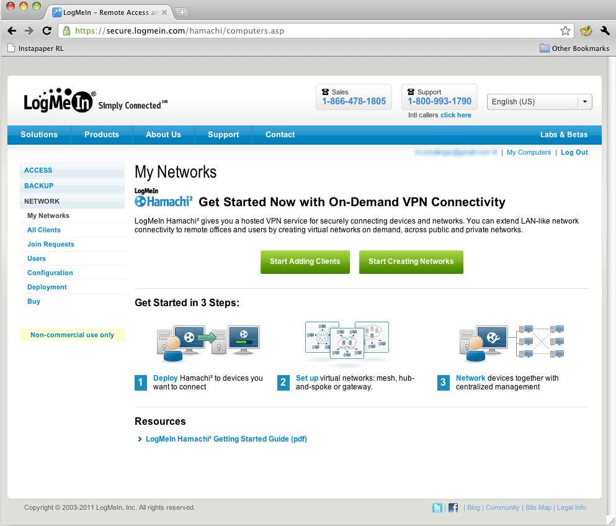Open the Site Map footer link
The height and width of the screenshot is (526, 616).
pyautogui.click(x=538, y=508)
